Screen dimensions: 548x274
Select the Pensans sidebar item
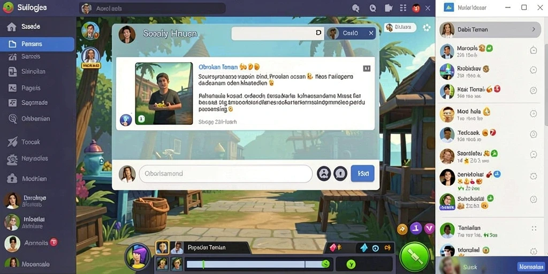point(37,44)
